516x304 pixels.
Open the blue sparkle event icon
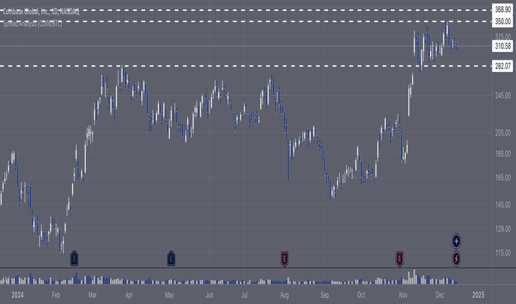(x=456, y=241)
